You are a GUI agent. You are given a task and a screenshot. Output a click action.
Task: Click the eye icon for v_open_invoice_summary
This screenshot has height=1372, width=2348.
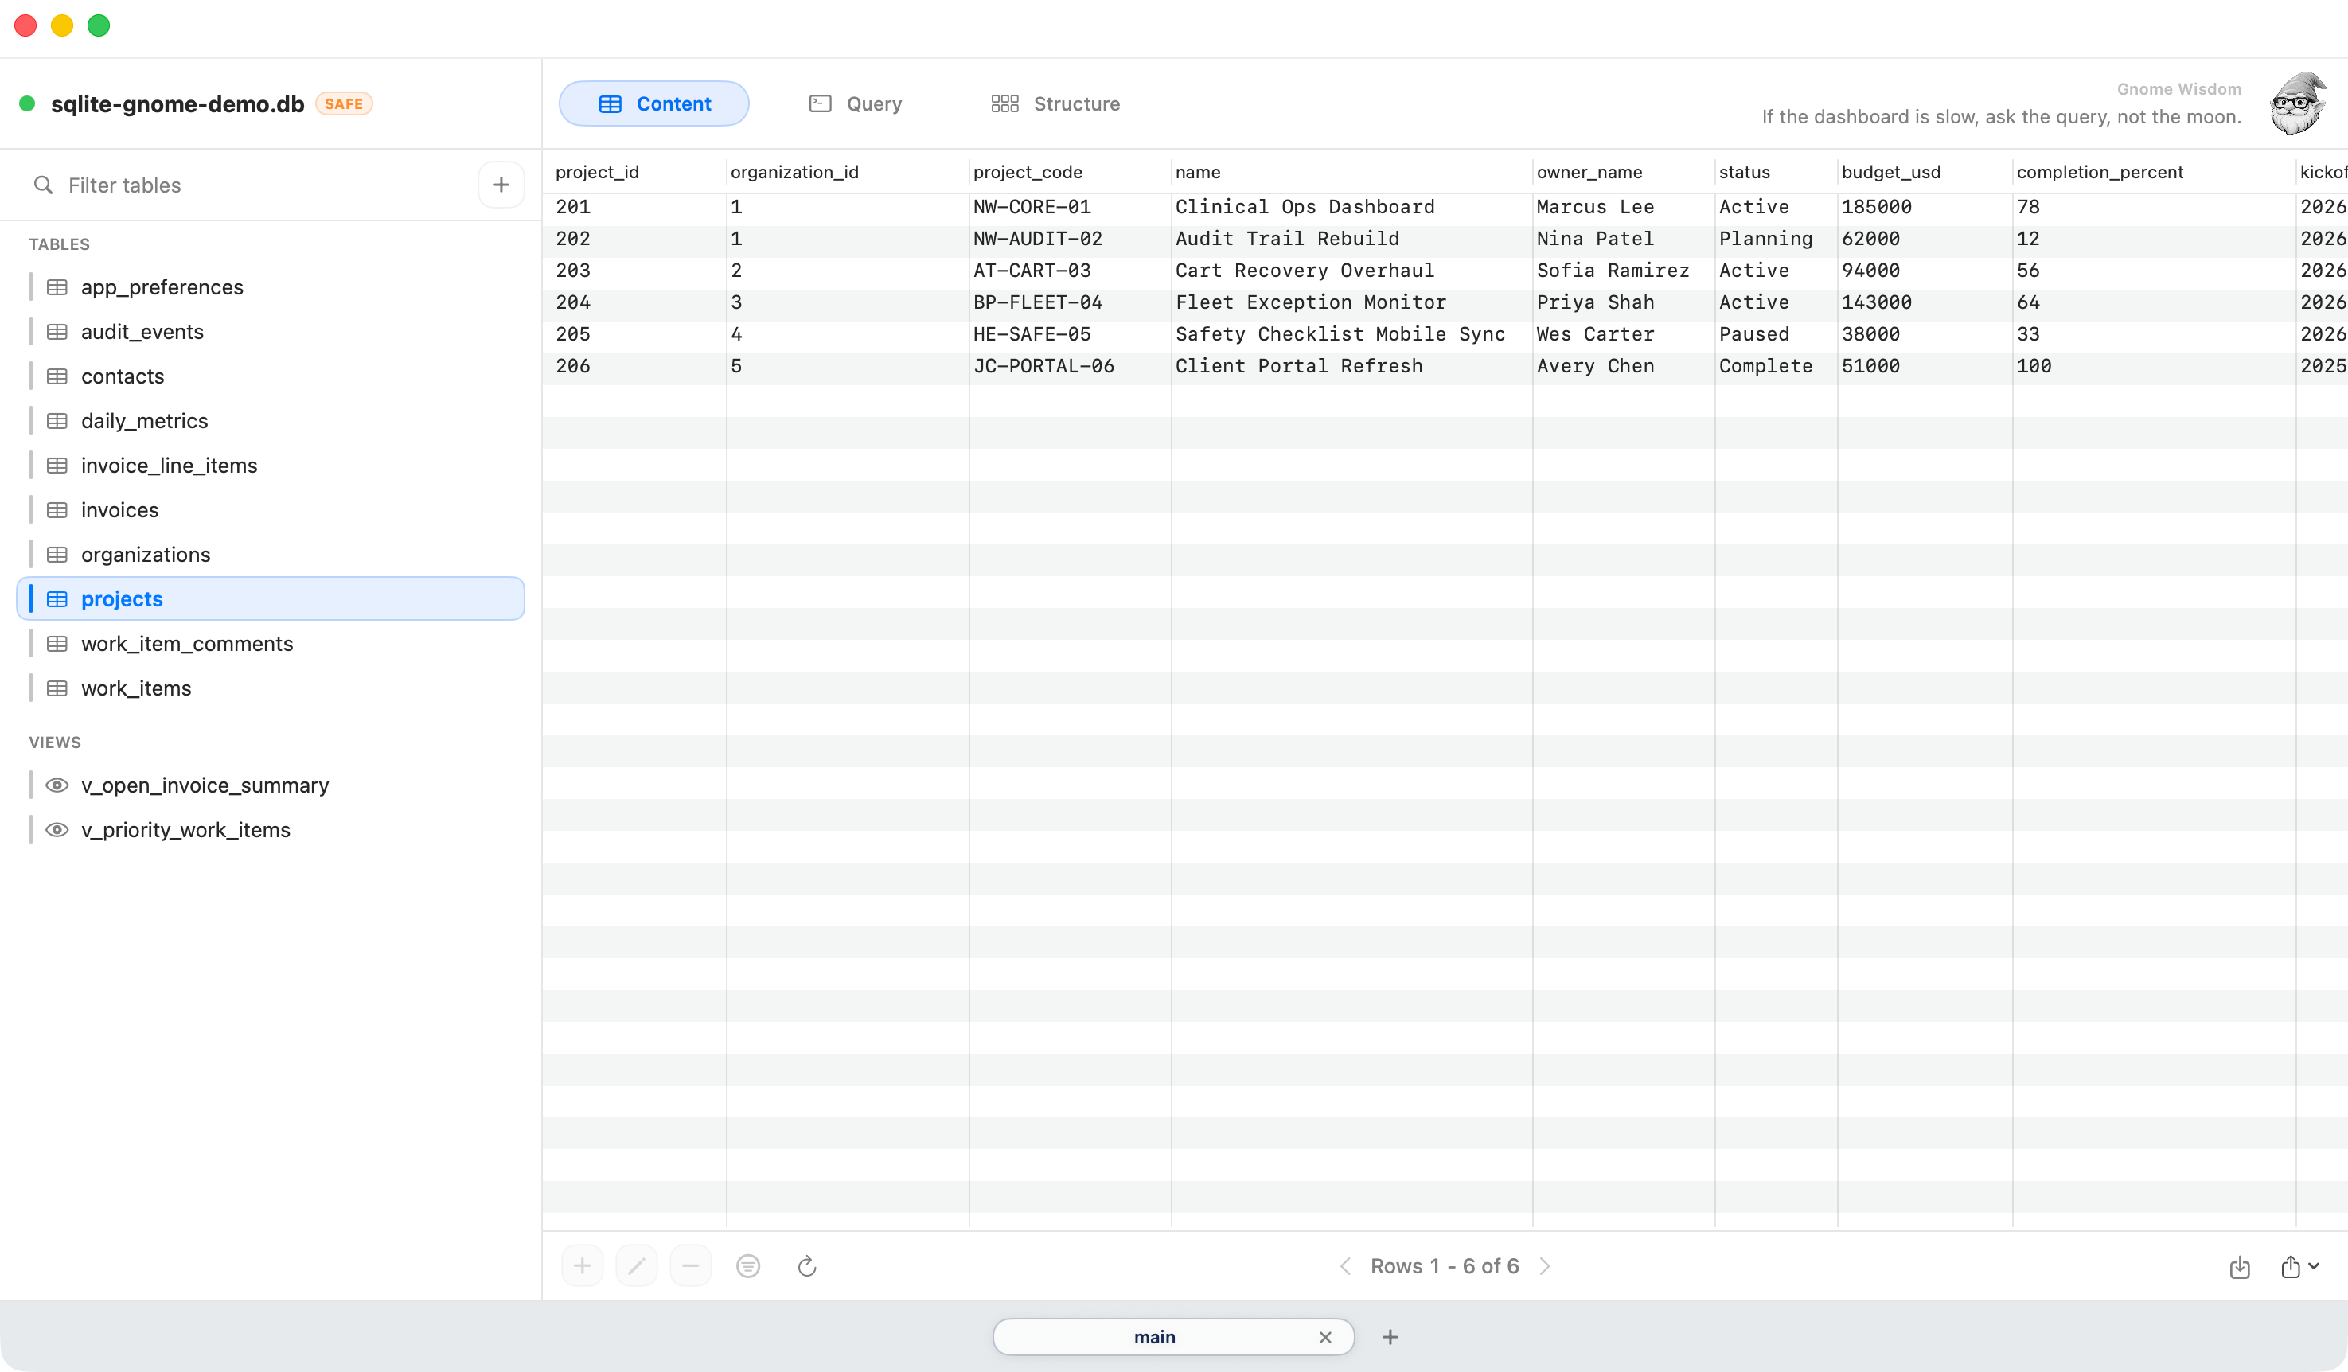[x=57, y=785]
